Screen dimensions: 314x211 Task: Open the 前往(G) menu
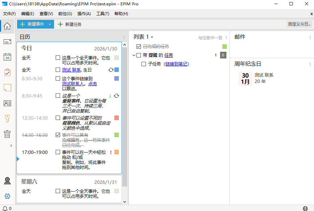[x=65, y=14]
